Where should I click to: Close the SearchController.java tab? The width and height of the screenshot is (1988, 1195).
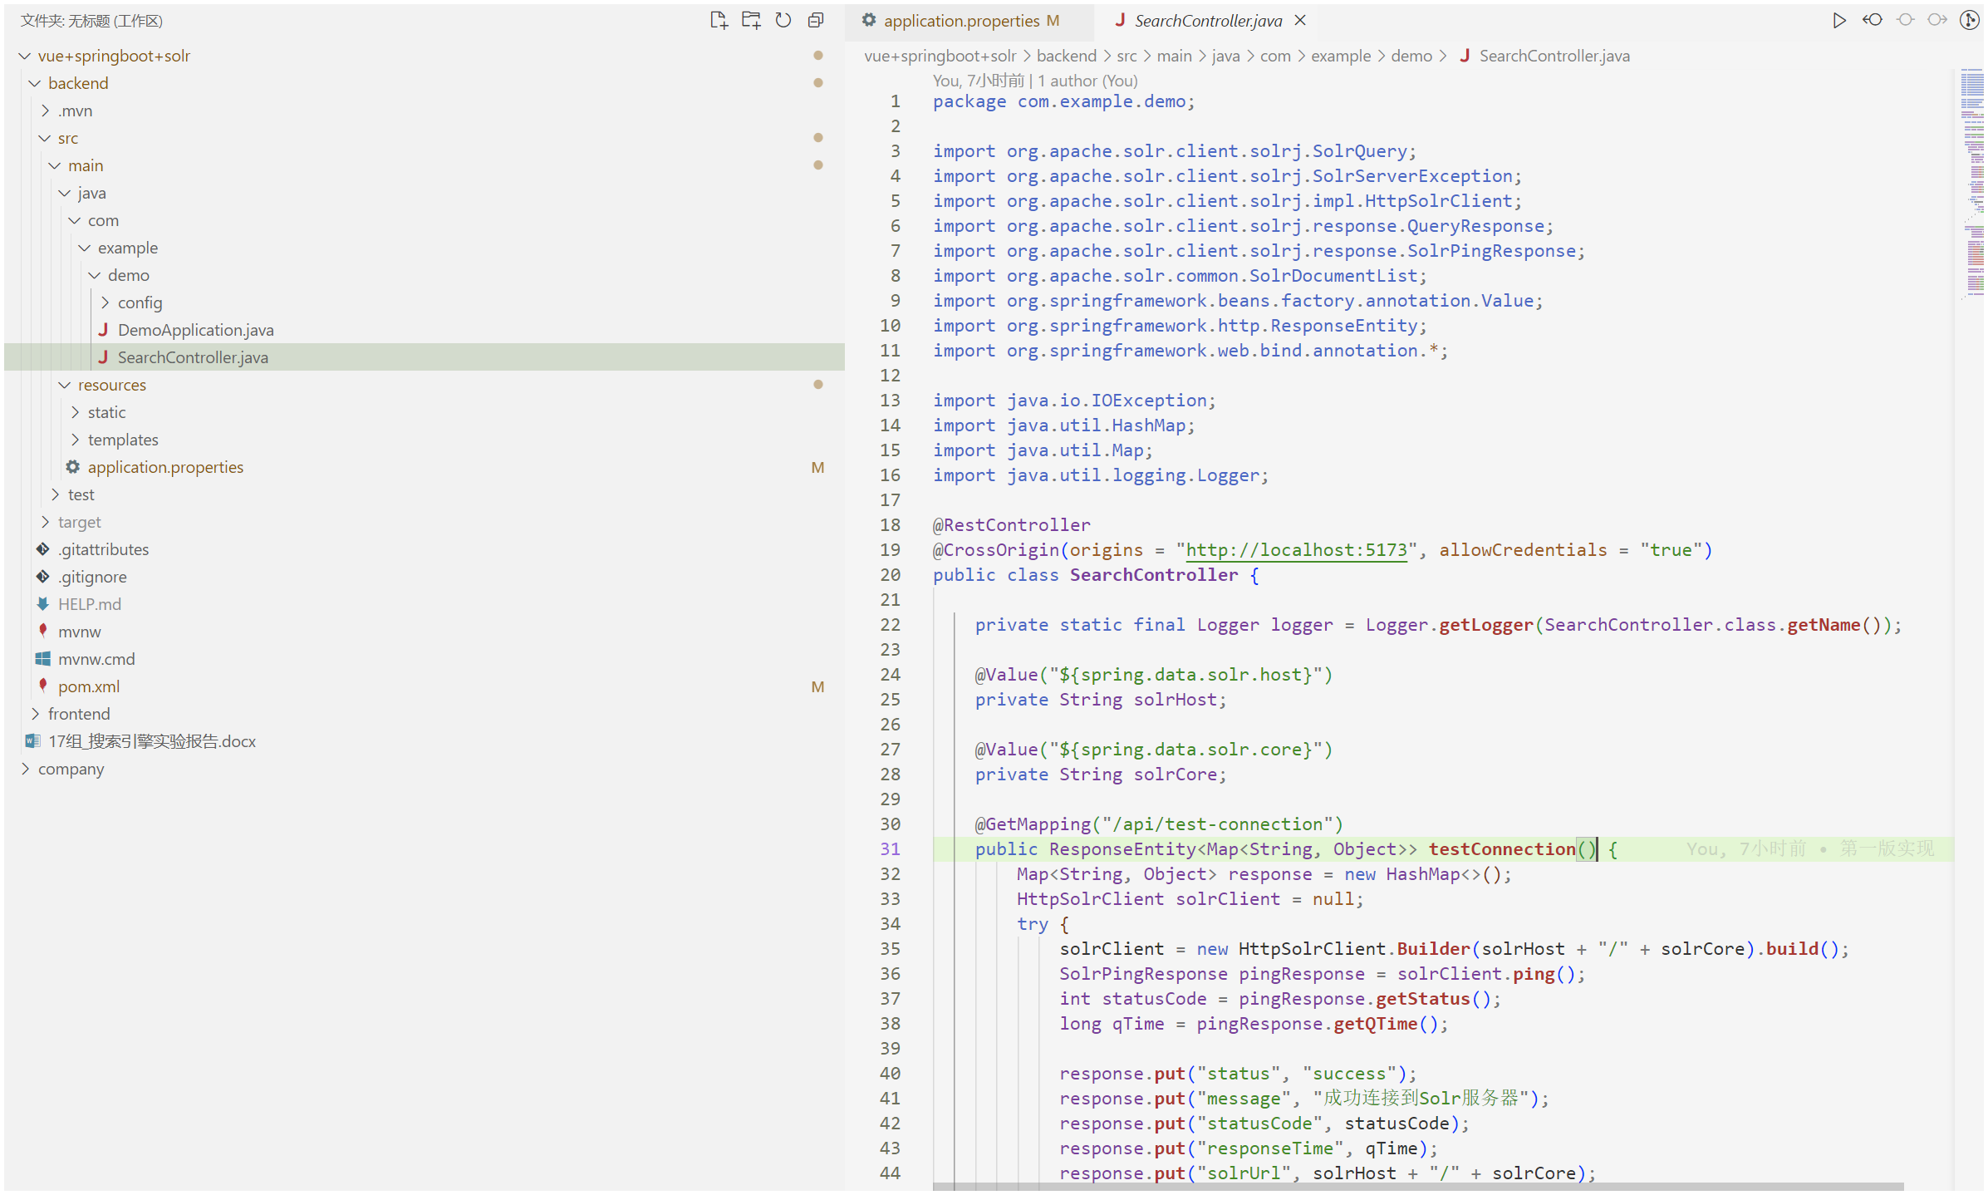(x=1301, y=21)
